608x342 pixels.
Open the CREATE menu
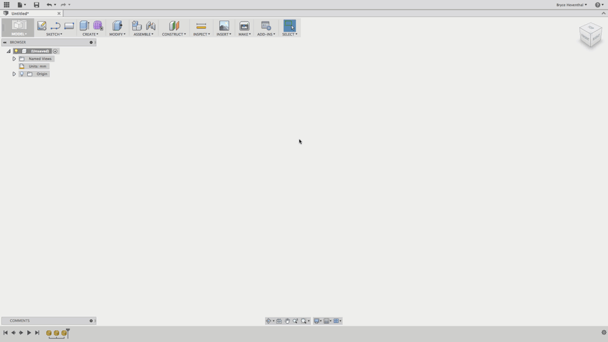[90, 34]
